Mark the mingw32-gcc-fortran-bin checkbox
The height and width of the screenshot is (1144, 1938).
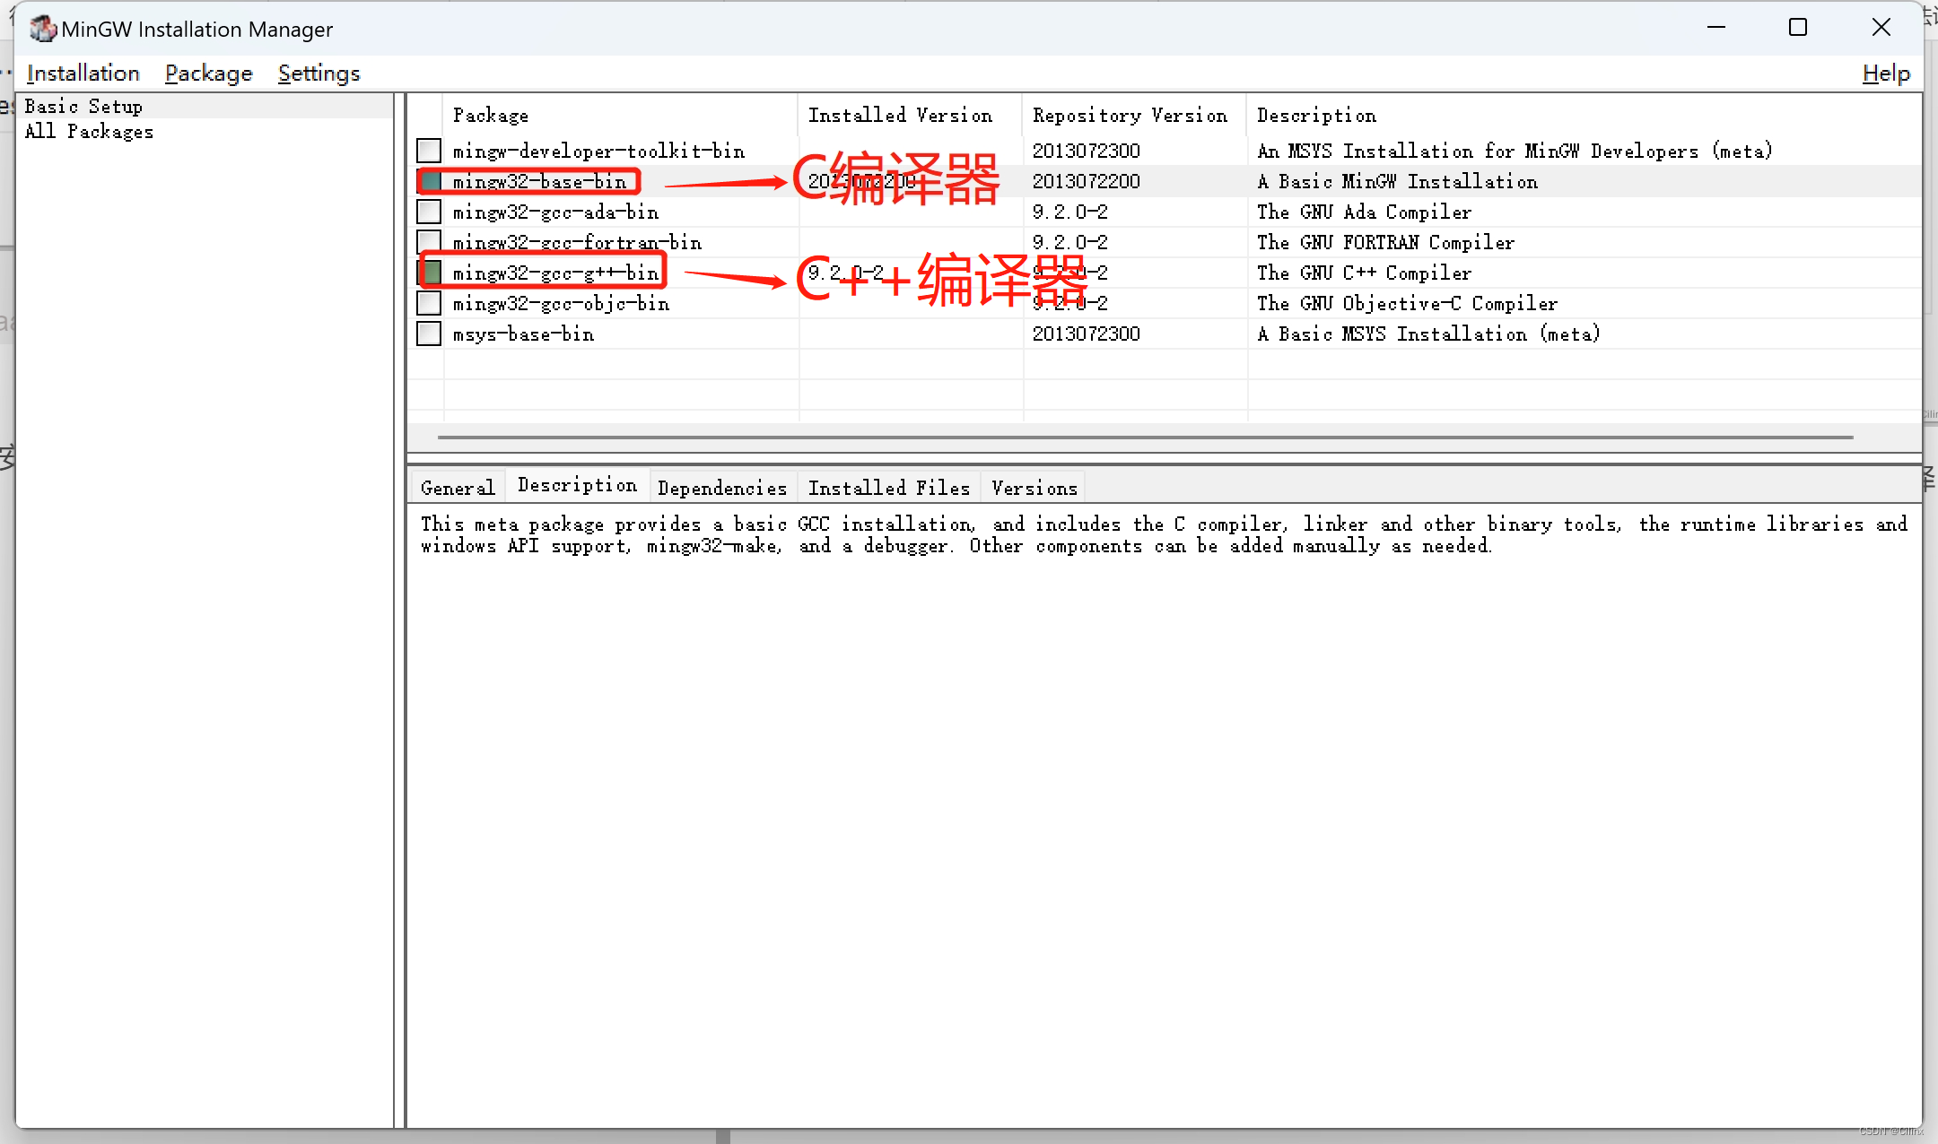point(429,240)
